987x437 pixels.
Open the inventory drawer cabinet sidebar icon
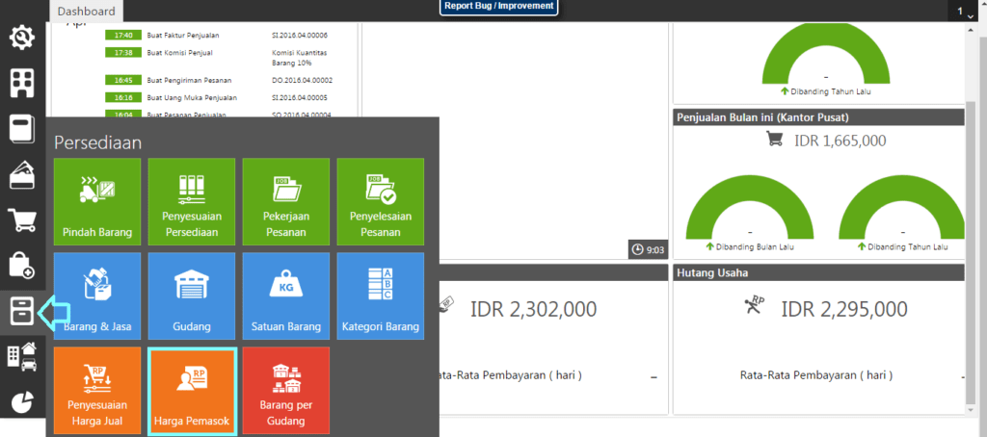coord(22,311)
